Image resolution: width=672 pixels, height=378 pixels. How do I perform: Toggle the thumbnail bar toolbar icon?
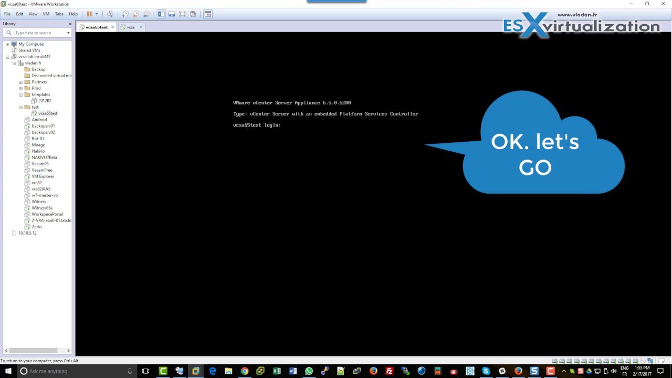pos(172,14)
